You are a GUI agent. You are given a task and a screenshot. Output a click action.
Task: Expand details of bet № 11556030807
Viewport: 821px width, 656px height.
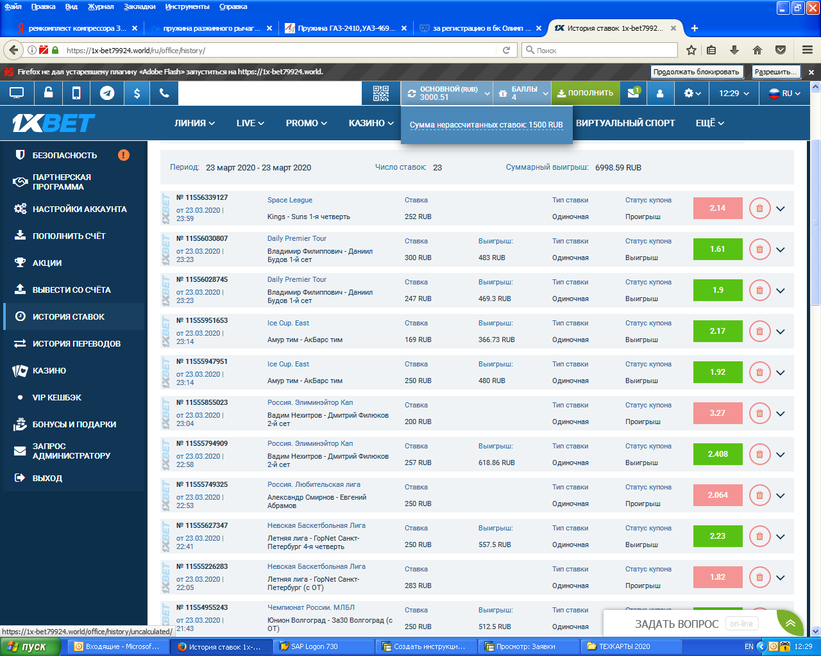point(781,250)
